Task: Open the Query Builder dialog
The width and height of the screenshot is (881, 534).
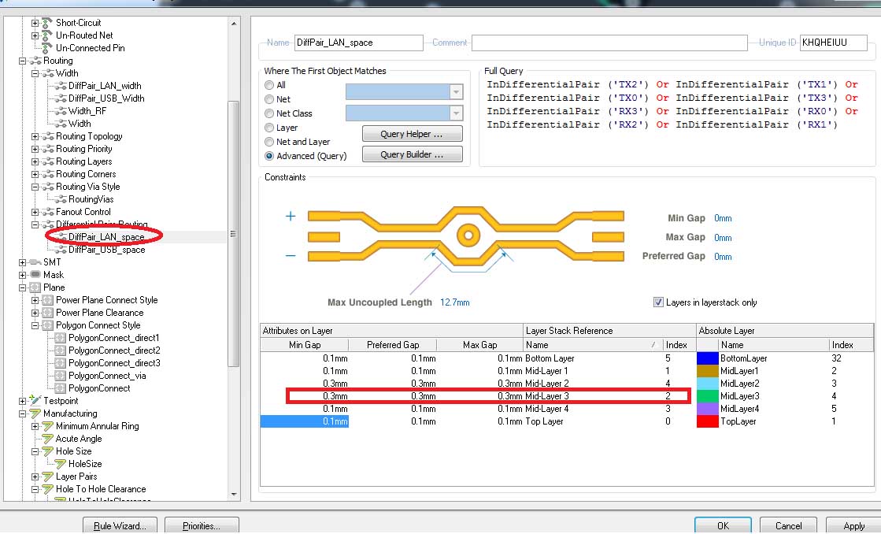Action: pyautogui.click(x=412, y=154)
